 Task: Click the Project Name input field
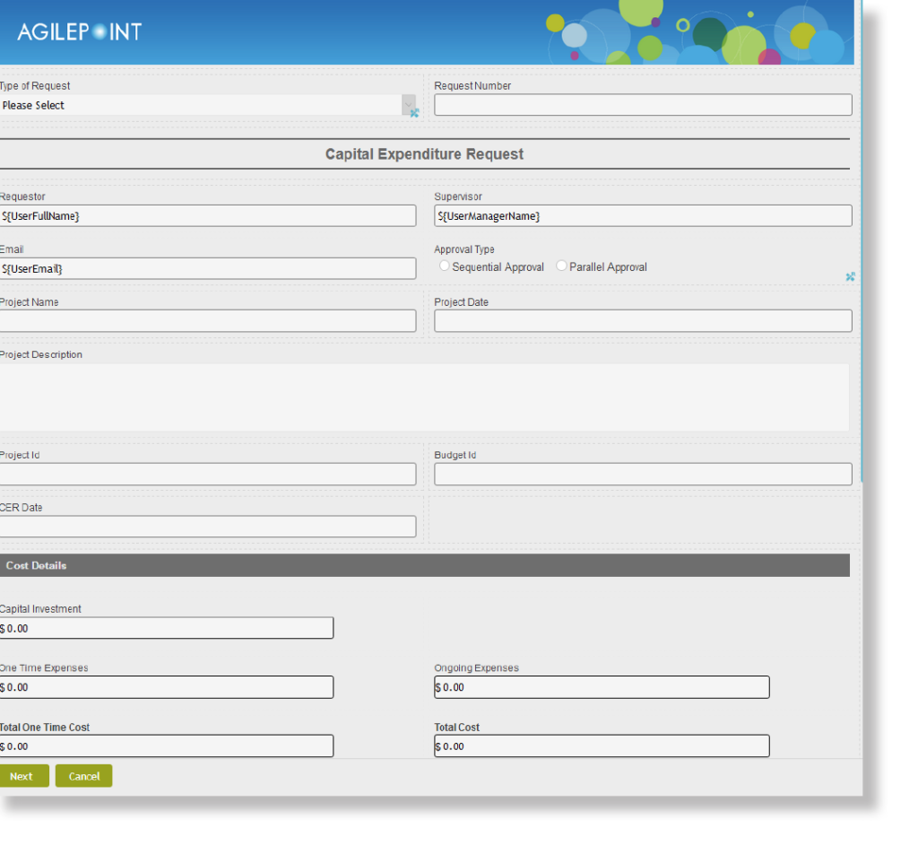(208, 321)
